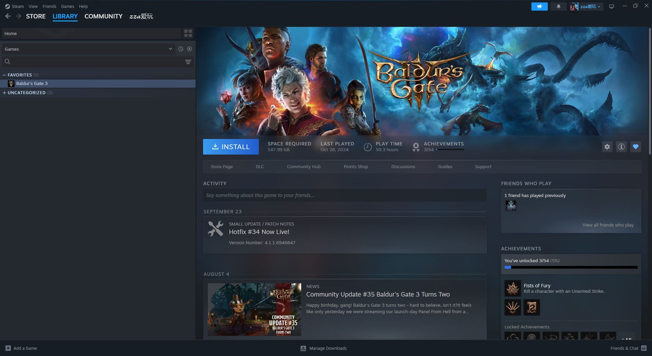Viewport: 652px width, 356px height.
Task: Open the Friends & Chat icon
Action: pyautogui.click(x=643, y=348)
